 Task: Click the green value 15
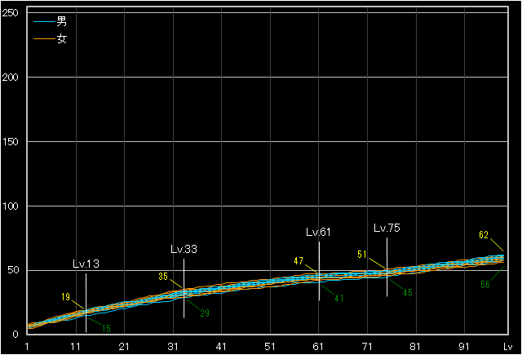106,329
